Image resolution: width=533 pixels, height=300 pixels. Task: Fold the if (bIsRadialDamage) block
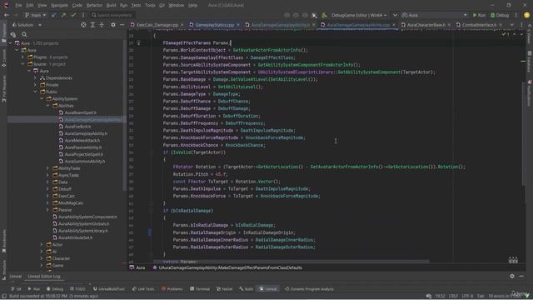[x=152, y=211]
